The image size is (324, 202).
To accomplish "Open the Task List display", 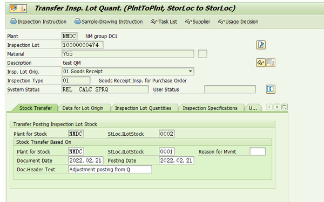I will (x=164, y=22).
